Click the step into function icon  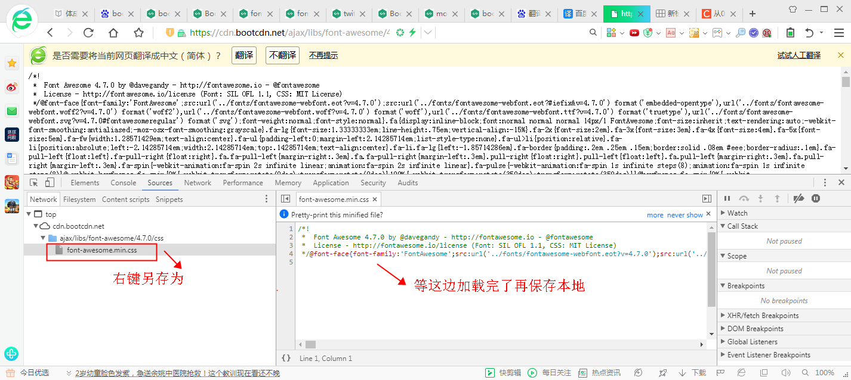point(760,199)
